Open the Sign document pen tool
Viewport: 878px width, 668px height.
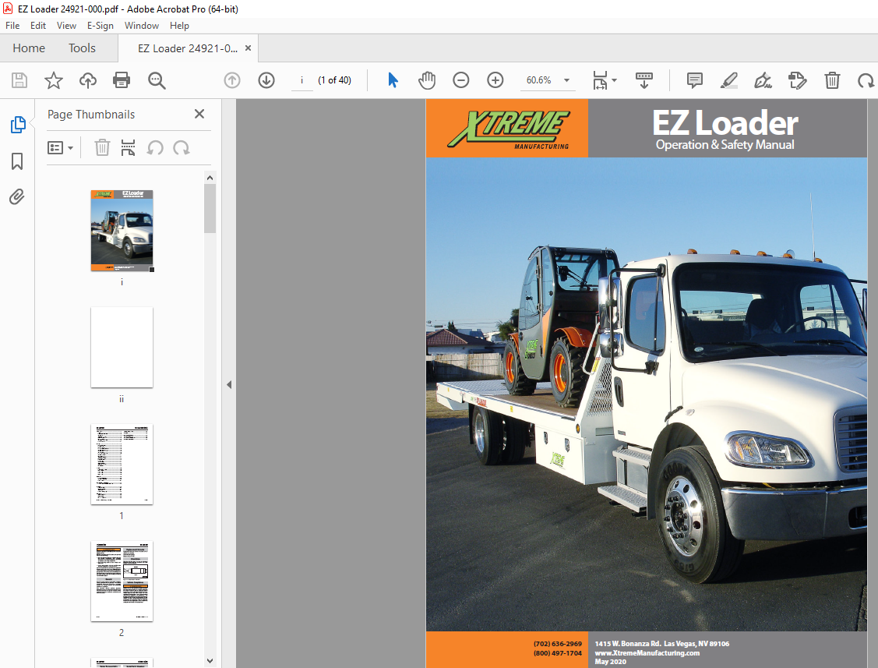(763, 80)
